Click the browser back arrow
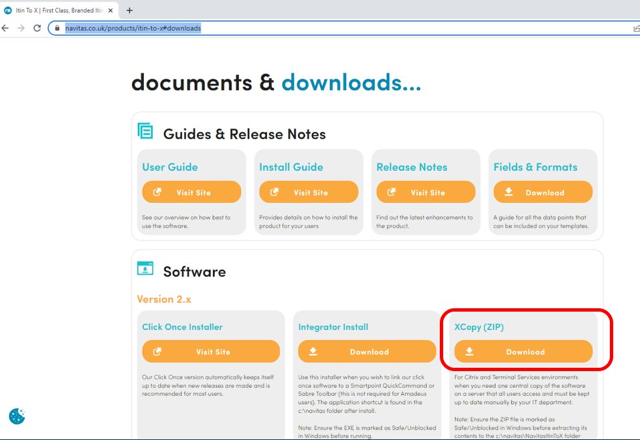This screenshot has width=640, height=440. tap(5, 28)
